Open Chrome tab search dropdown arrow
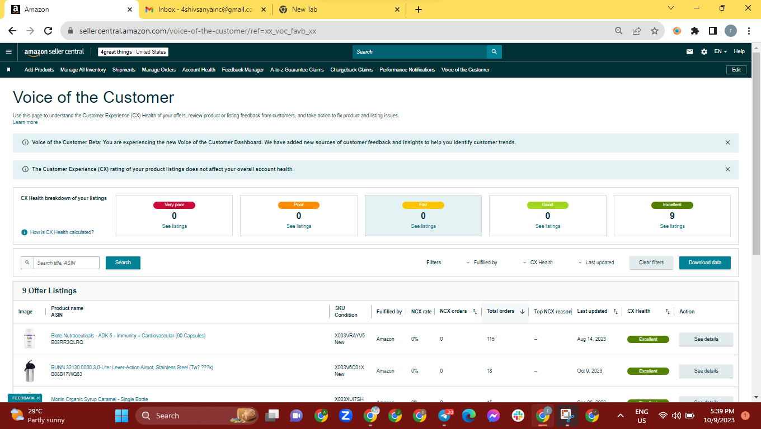Screen dimensions: 761x429 (x=671, y=8)
